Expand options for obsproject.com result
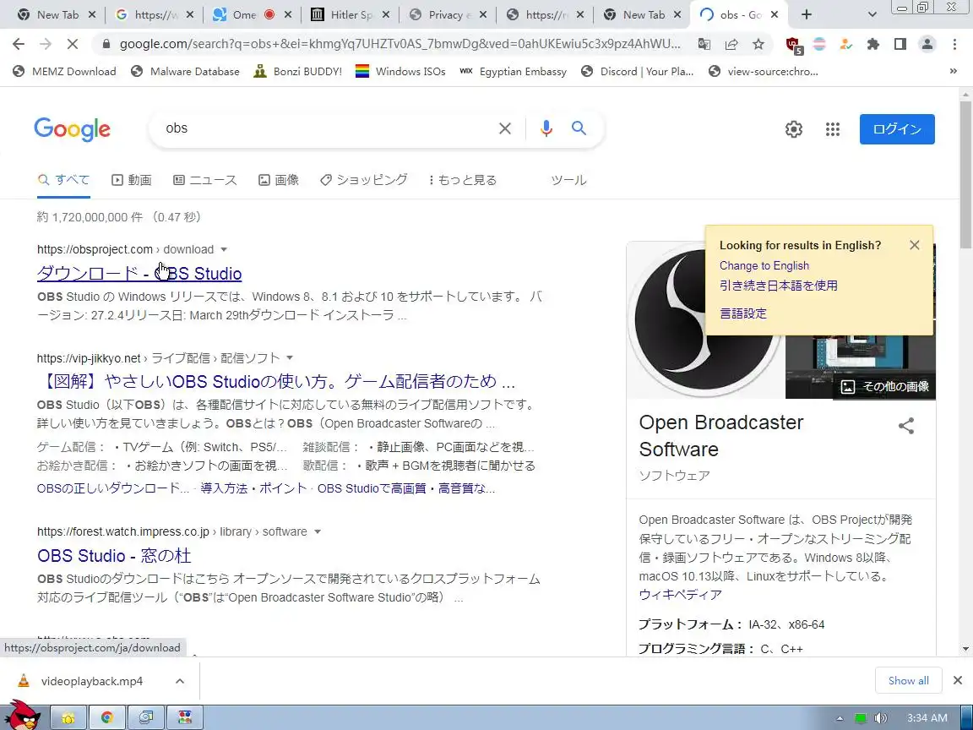The height and width of the screenshot is (730, 973). pyautogui.click(x=224, y=249)
